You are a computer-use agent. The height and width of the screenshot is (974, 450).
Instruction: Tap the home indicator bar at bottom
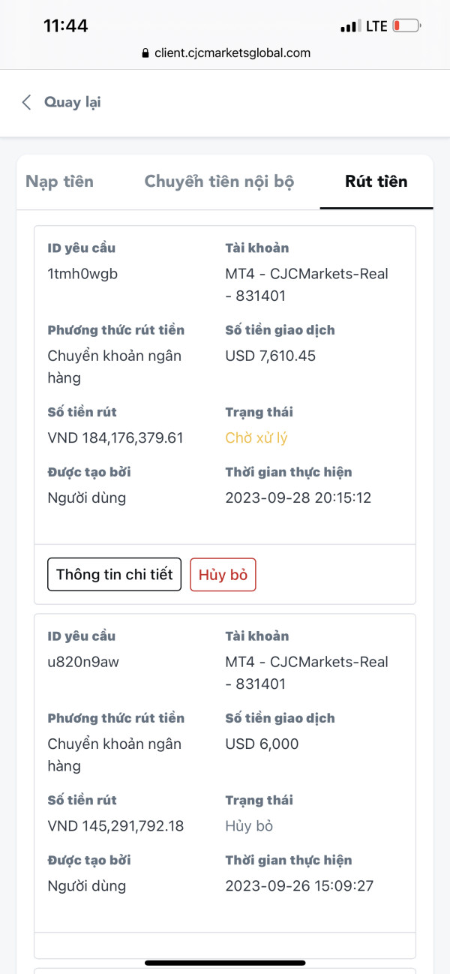pyautogui.click(x=225, y=963)
